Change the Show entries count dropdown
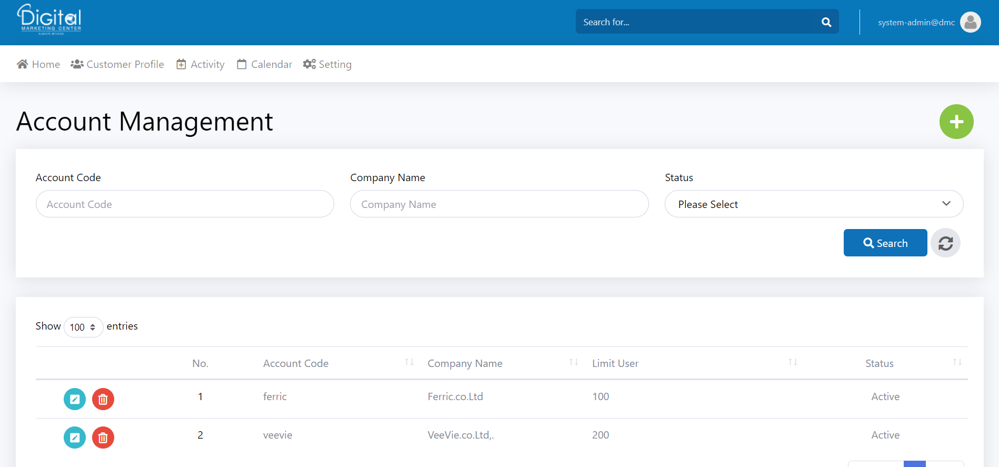The width and height of the screenshot is (999, 467). (83, 327)
